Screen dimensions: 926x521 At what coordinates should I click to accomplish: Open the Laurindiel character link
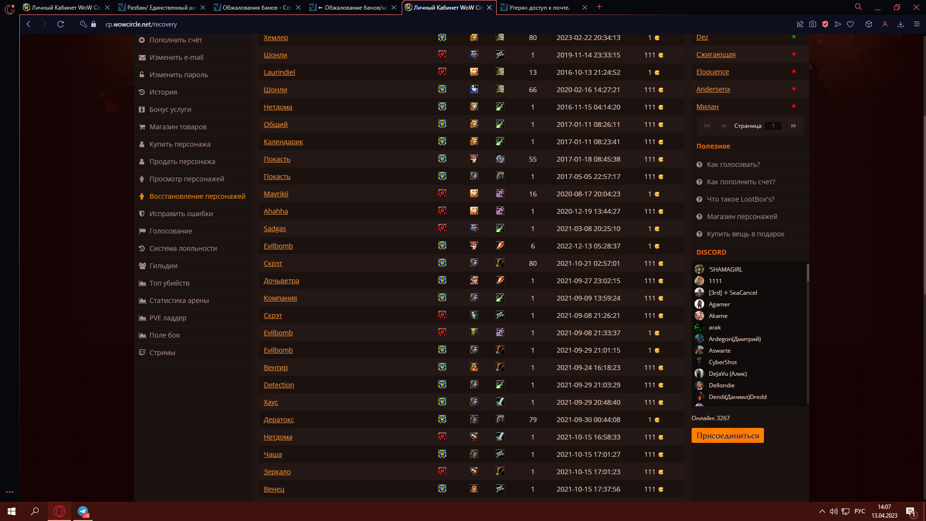pyautogui.click(x=279, y=72)
